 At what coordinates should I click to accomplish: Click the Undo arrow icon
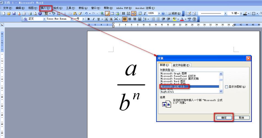click(86, 14)
